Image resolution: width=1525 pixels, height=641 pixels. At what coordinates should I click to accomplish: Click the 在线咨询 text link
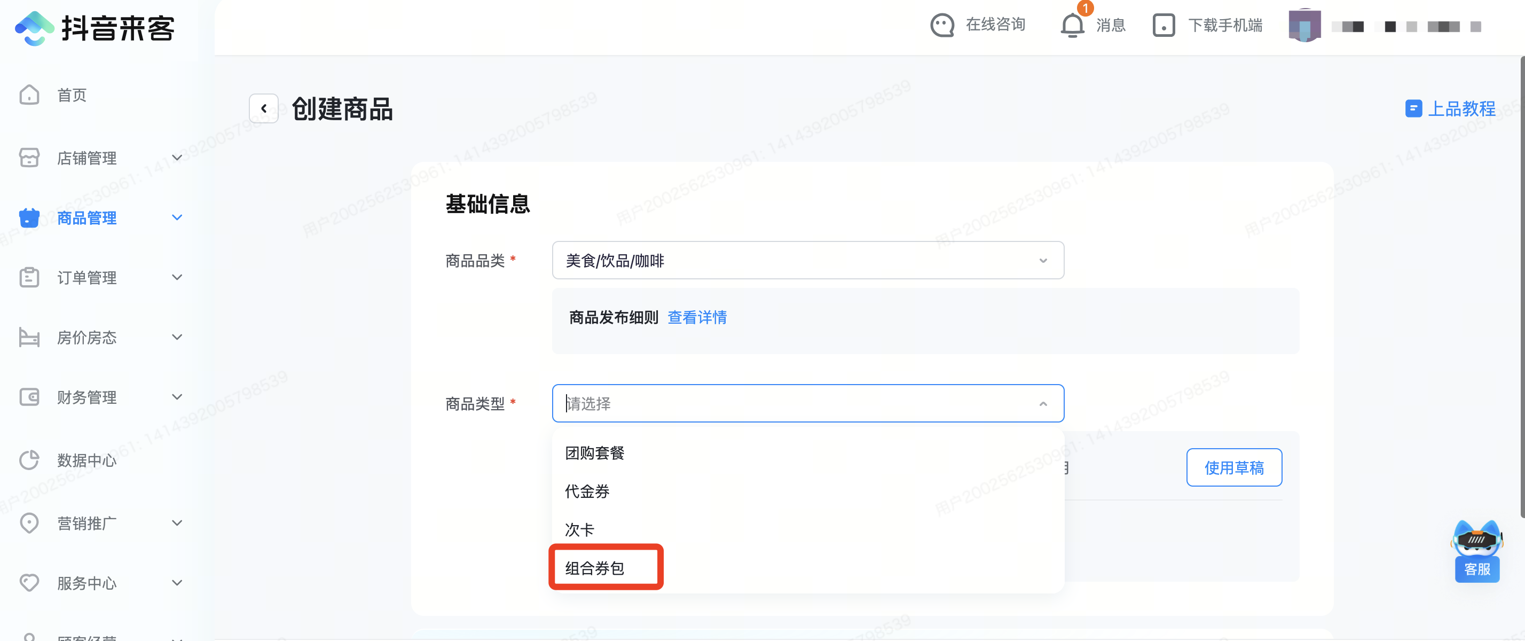pos(995,24)
